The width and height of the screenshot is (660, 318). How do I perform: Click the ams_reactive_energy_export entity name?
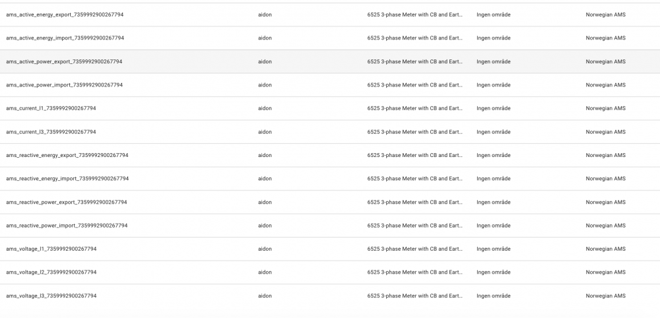click(67, 155)
